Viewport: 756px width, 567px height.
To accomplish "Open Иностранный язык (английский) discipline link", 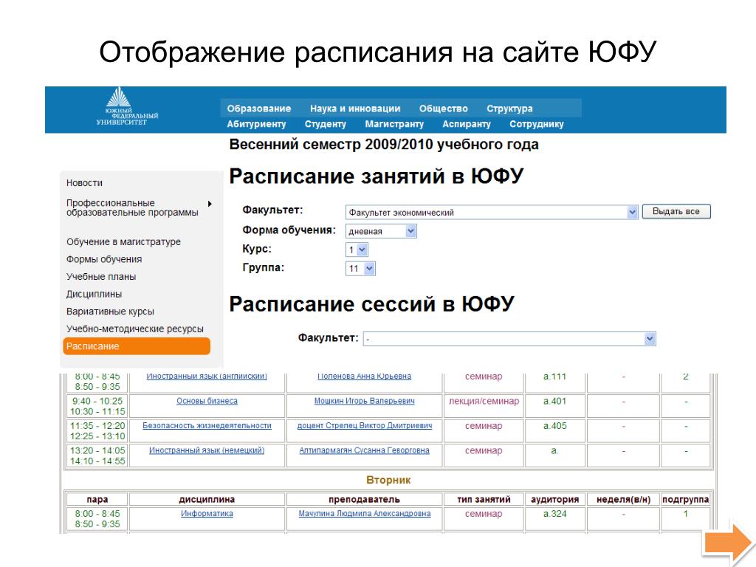I will 207,377.
